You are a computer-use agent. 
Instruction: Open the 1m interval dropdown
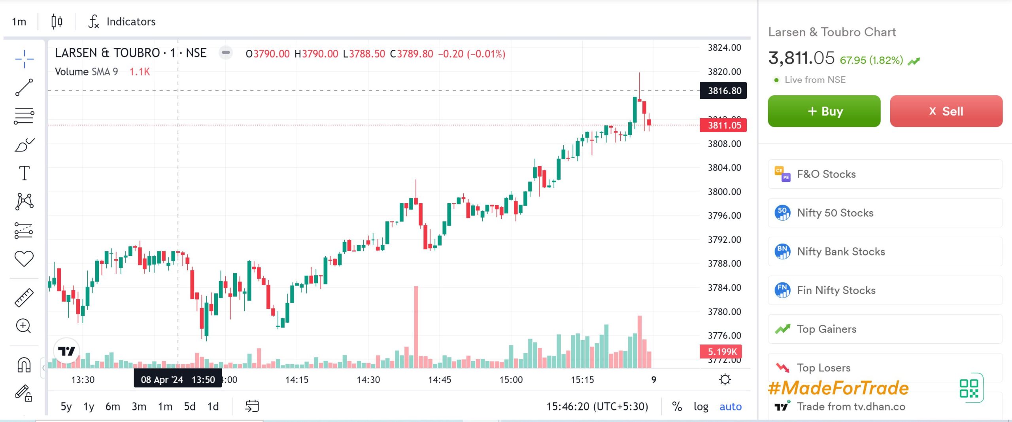[19, 22]
